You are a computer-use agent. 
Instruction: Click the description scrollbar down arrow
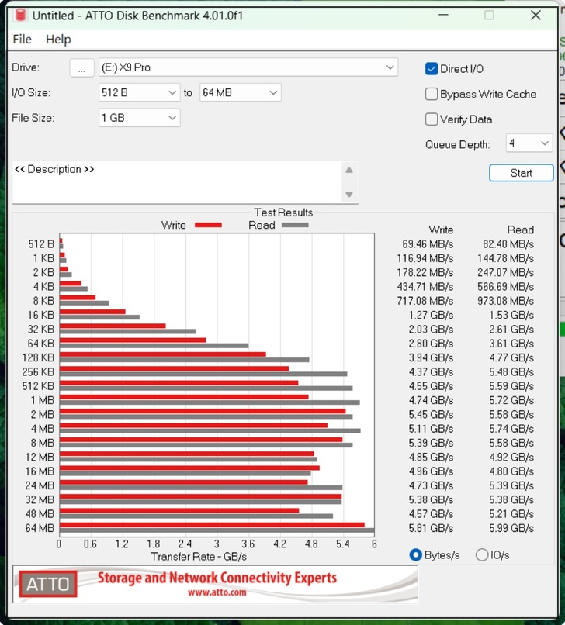[349, 195]
